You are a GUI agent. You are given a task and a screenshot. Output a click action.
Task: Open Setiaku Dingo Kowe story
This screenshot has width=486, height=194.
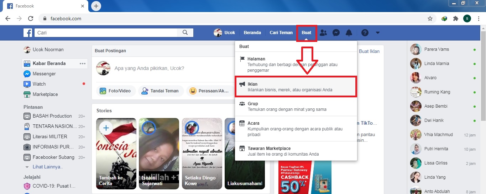tap(202, 153)
